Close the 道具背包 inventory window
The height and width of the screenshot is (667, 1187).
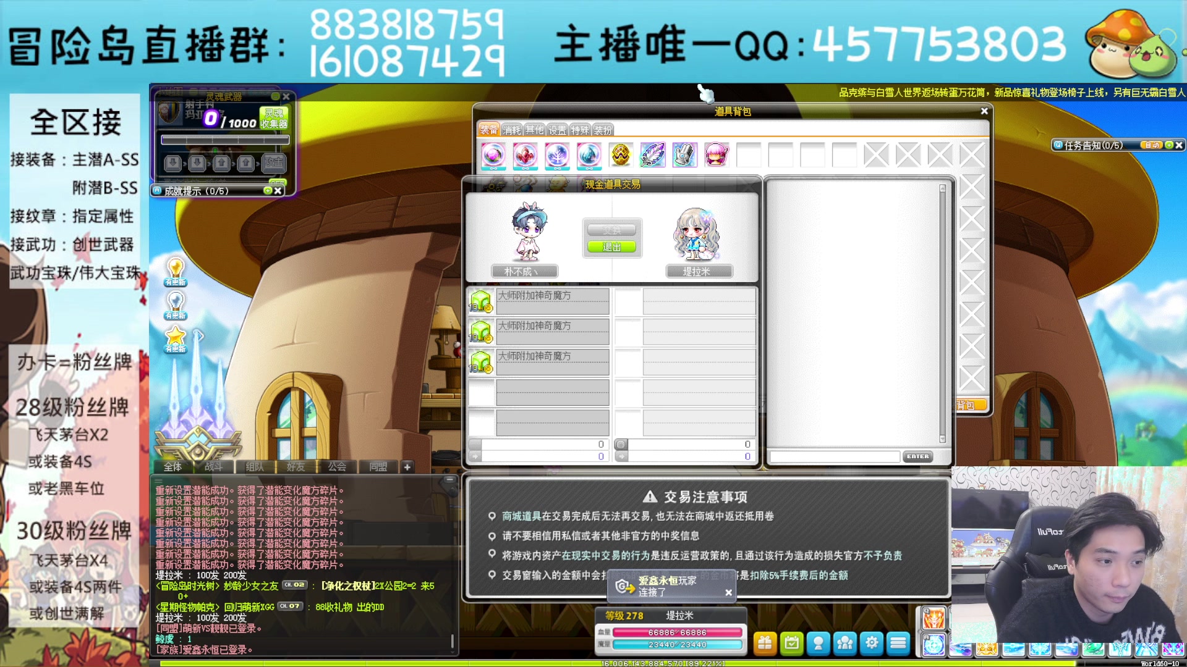click(984, 111)
